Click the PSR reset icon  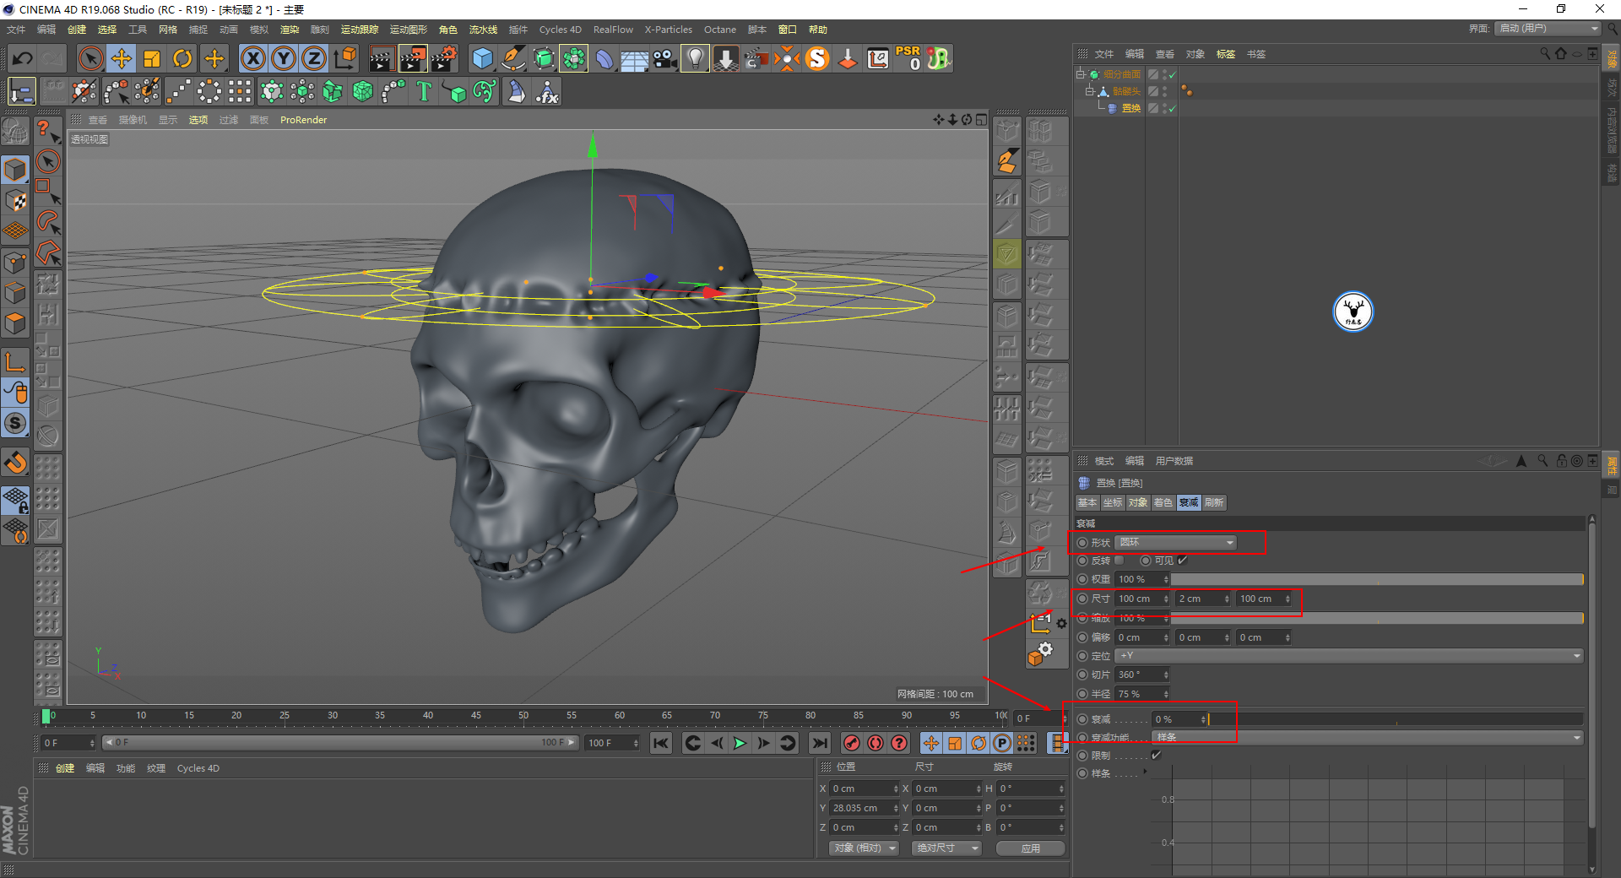coord(908,59)
